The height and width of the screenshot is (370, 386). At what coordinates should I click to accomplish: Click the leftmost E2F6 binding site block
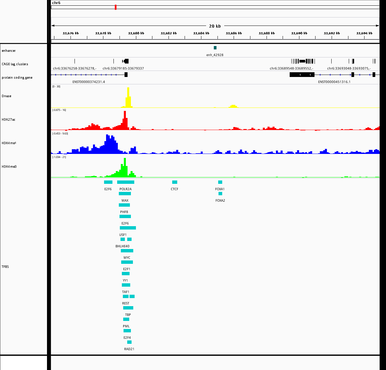click(x=108, y=182)
